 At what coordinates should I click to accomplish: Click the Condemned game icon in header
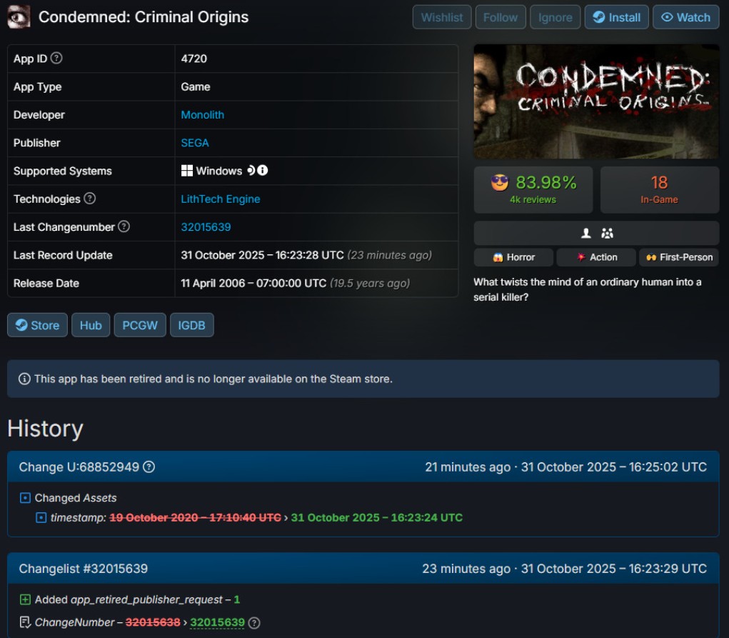pos(19,16)
